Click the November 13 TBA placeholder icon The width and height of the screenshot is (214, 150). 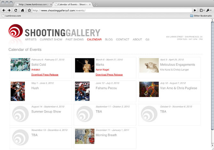(20, 137)
